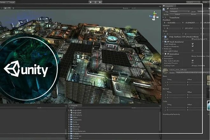Open the Gizmos dropdown in the Scene view

coord(126,8)
